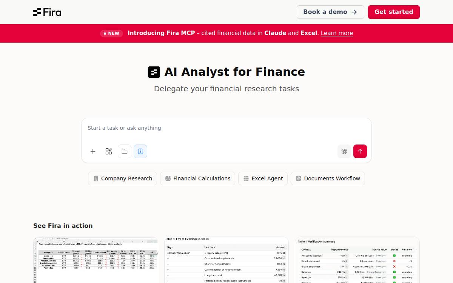Click the model selector swirl icon
The width and height of the screenshot is (453, 283).
[x=344, y=151]
